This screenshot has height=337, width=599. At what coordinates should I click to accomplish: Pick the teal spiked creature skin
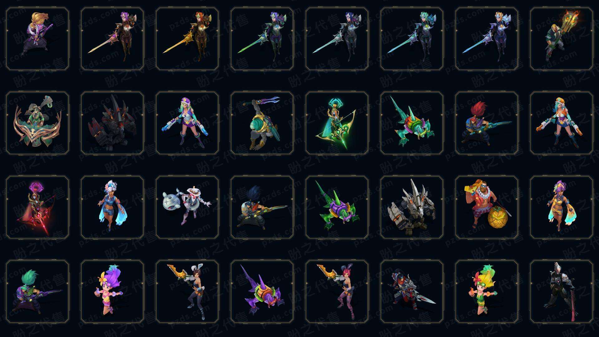coord(412,123)
